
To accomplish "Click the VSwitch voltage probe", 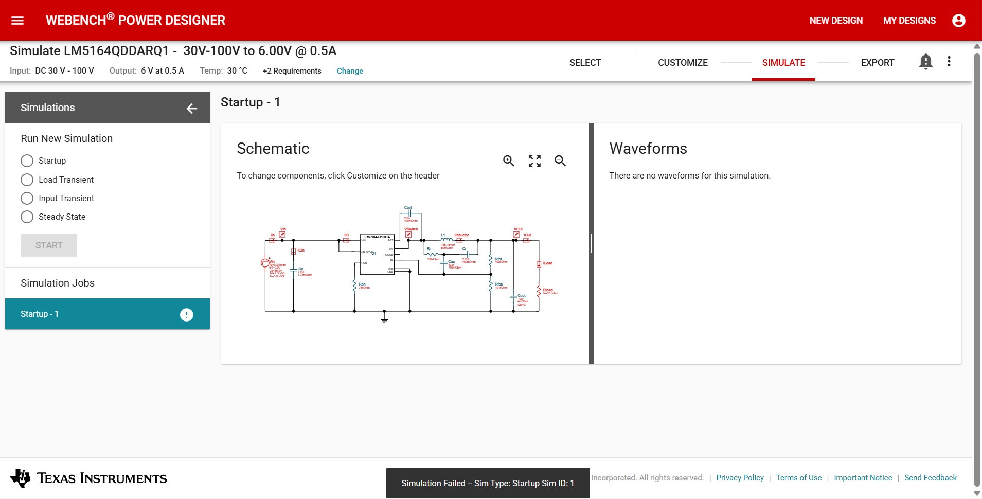I will pos(408,235).
